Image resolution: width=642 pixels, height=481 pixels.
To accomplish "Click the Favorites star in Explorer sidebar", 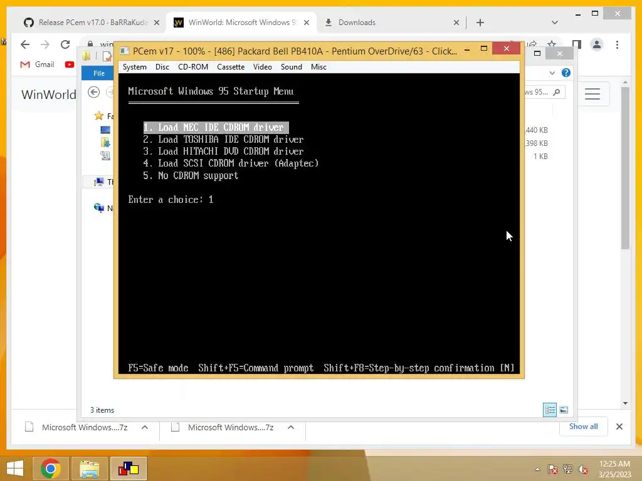I will click(98, 116).
